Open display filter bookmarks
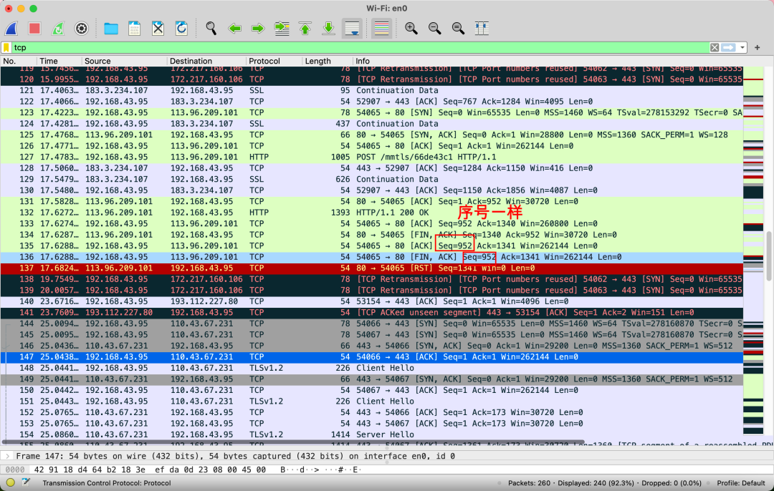Screen dimensions: 774x491 click(x=6, y=47)
